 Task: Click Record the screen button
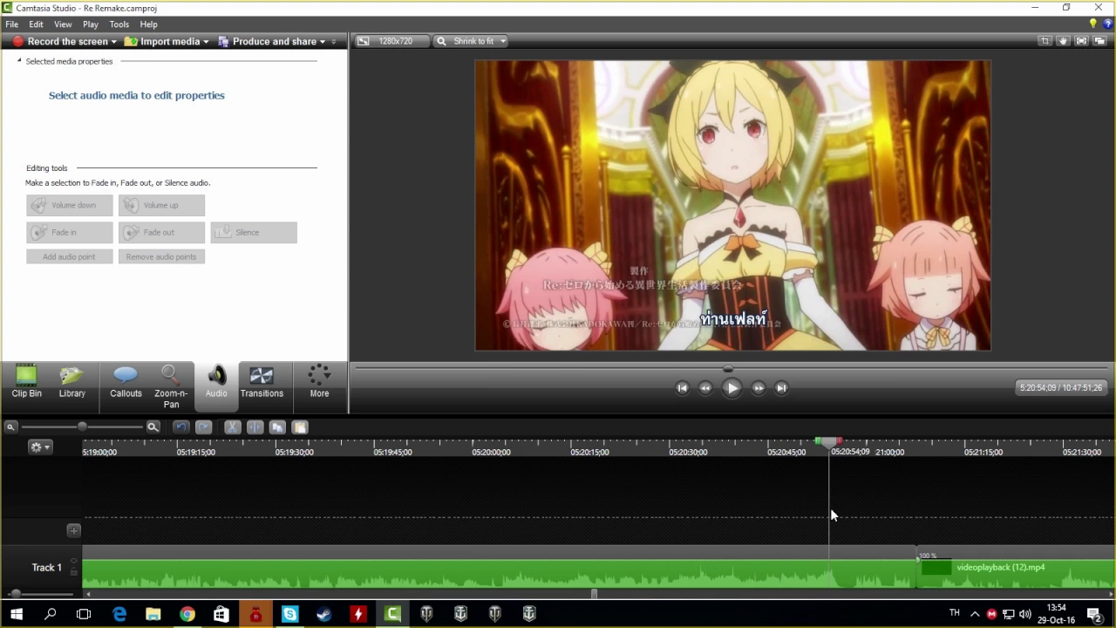[x=60, y=41]
